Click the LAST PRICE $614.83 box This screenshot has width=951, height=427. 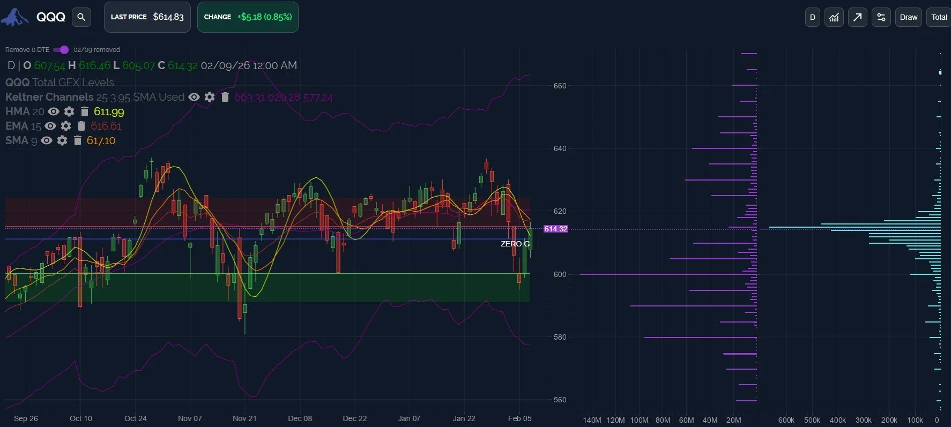[x=147, y=17]
